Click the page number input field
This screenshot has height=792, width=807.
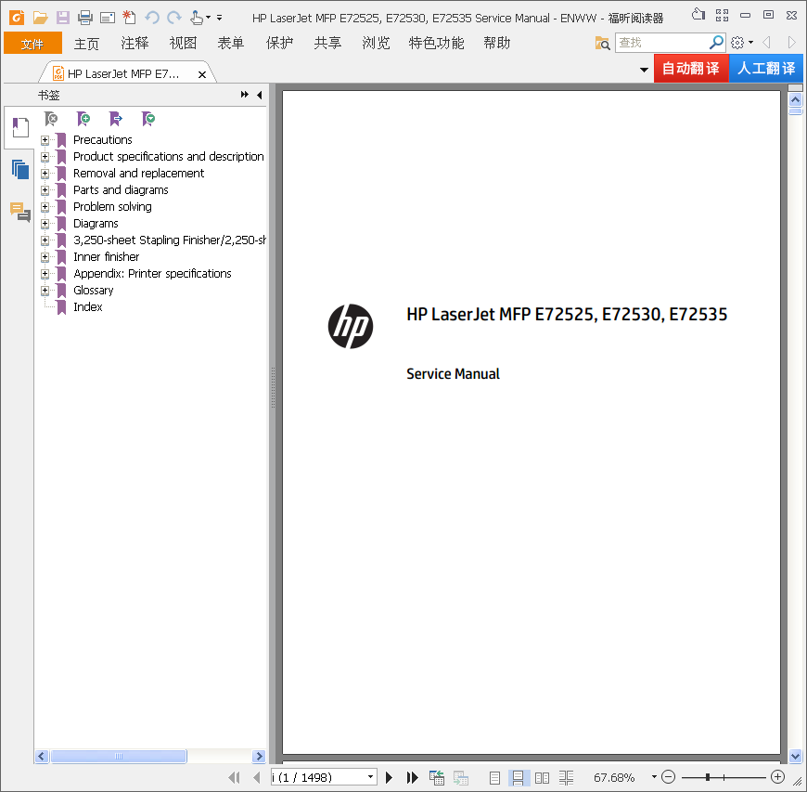click(x=318, y=777)
